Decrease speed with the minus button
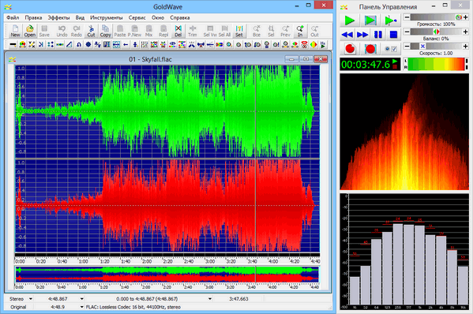The image size is (473, 314). click(407, 46)
